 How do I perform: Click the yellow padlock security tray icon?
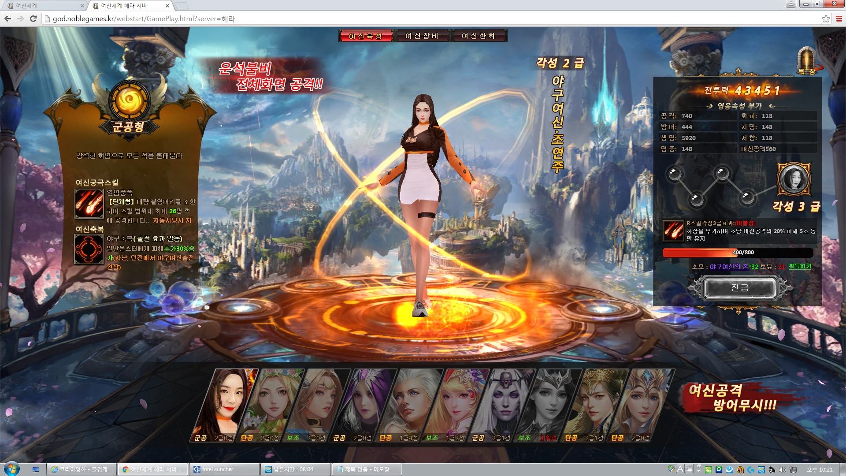(740, 470)
